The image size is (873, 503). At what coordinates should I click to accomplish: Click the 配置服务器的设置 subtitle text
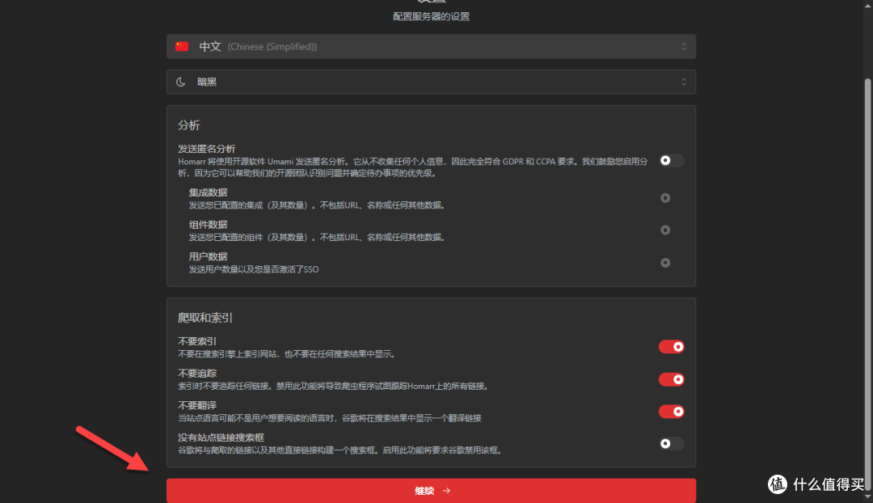click(x=431, y=16)
